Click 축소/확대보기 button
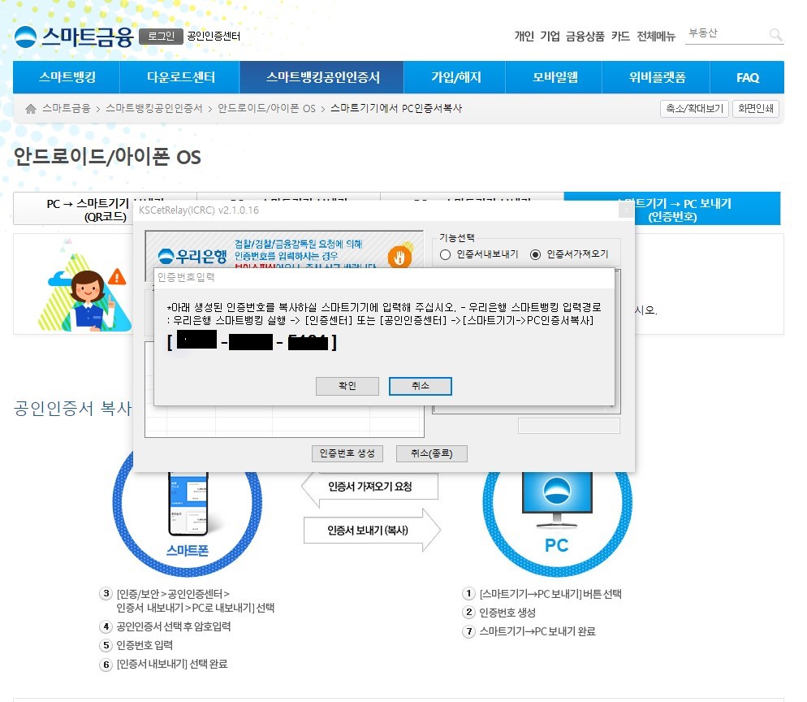The image size is (807, 702). [694, 109]
